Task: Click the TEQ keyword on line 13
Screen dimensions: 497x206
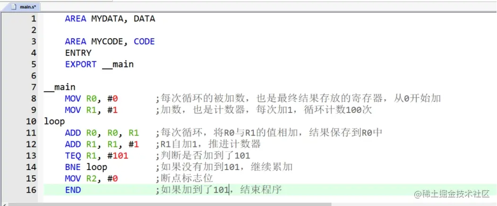Action: tap(73, 155)
